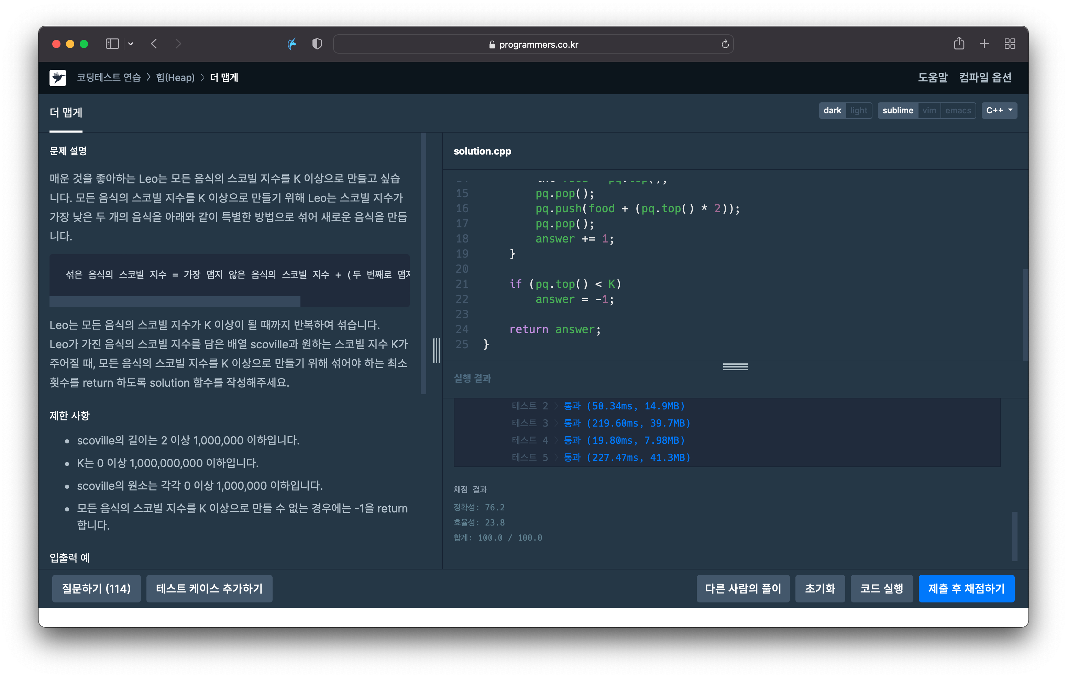The width and height of the screenshot is (1067, 678).
Task: Switch editor theme to dark
Action: [x=832, y=110]
